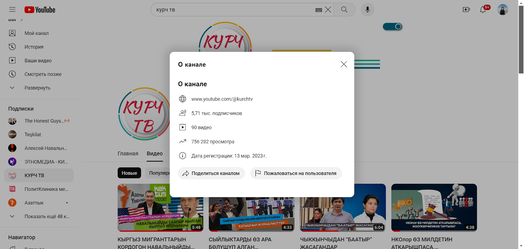The image size is (524, 249).
Task: Open the on-screen keyboard icon in search
Action: (x=319, y=10)
